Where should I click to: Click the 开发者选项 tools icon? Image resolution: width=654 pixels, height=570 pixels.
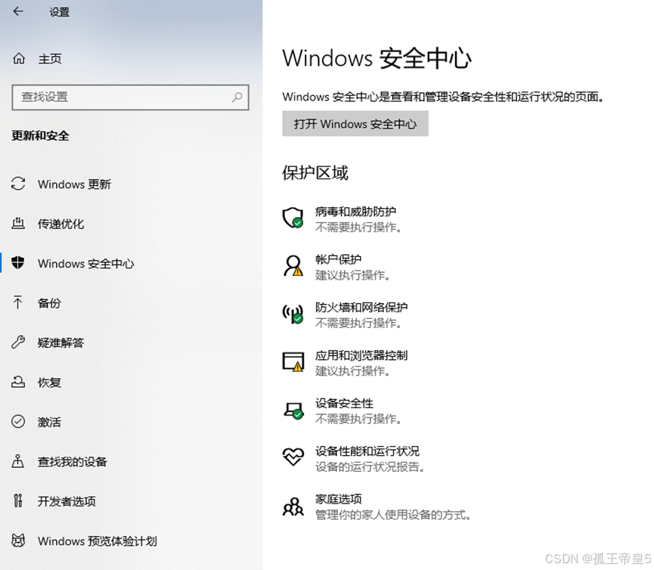pyautogui.click(x=18, y=500)
